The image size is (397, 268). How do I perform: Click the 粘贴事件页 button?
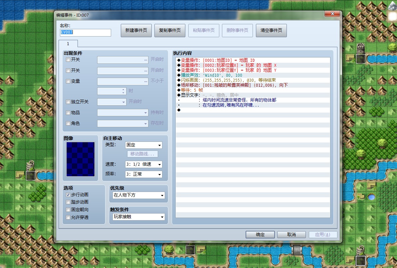tap(204, 30)
